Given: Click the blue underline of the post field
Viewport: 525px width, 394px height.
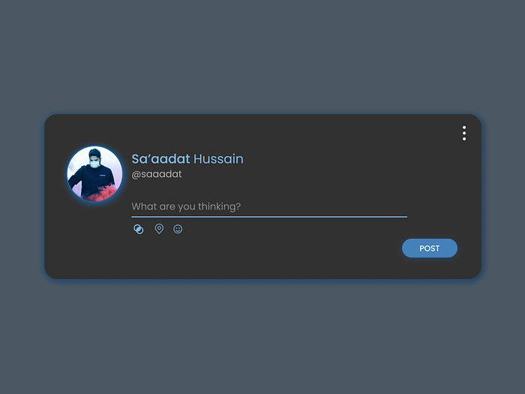Looking at the screenshot, I should (x=269, y=217).
